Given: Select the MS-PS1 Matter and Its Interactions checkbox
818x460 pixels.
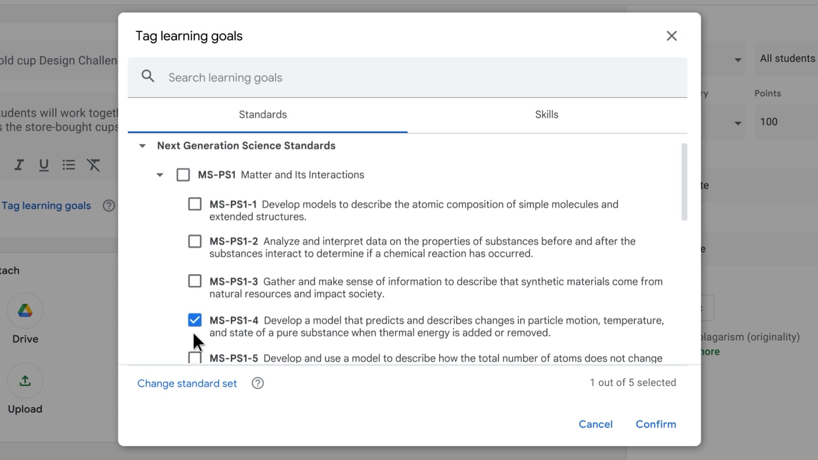Looking at the screenshot, I should [183, 175].
